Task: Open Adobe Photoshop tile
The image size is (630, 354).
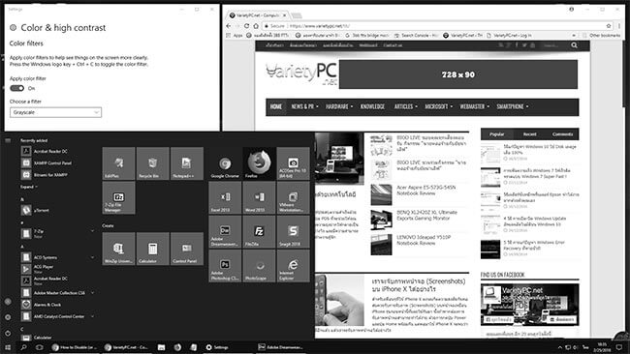Action: (x=225, y=266)
